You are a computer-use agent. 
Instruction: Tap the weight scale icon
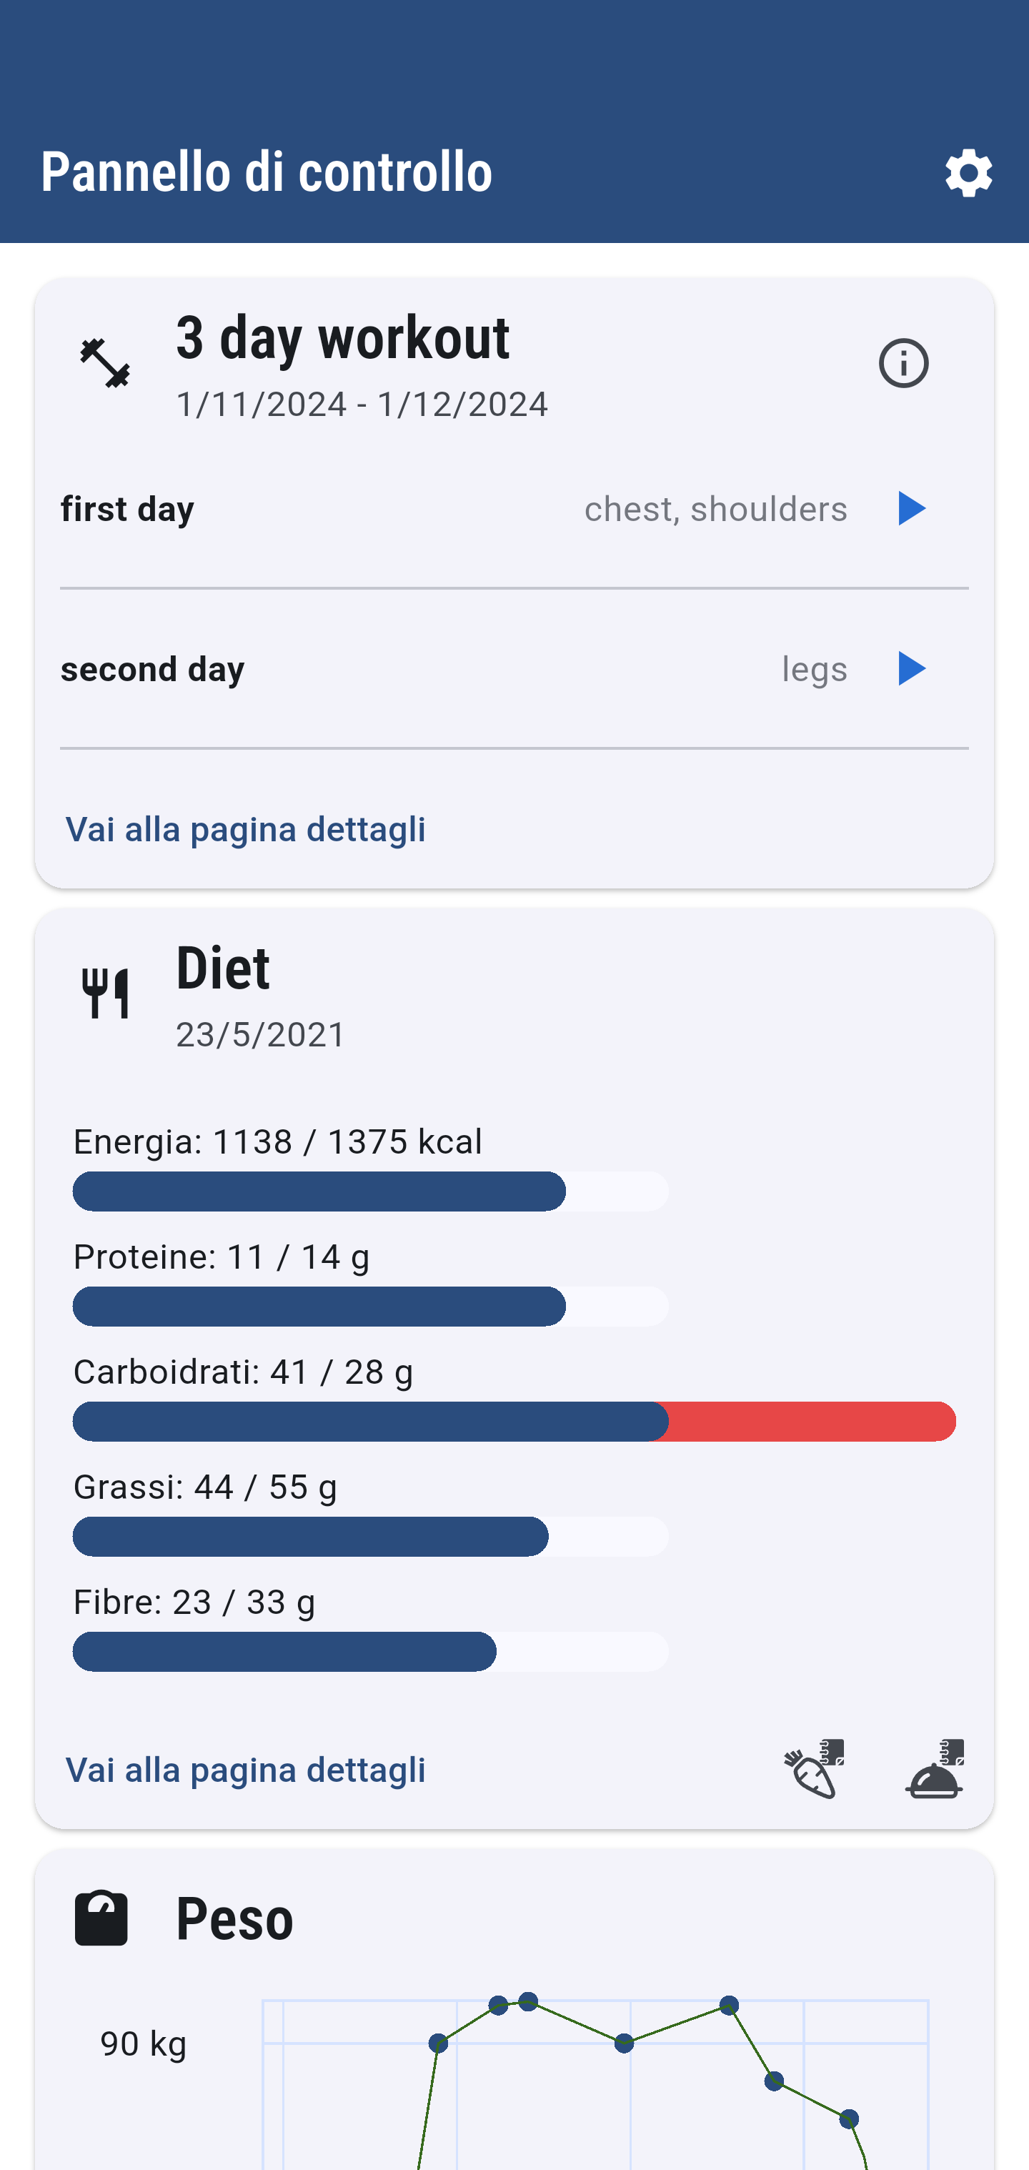[101, 1918]
